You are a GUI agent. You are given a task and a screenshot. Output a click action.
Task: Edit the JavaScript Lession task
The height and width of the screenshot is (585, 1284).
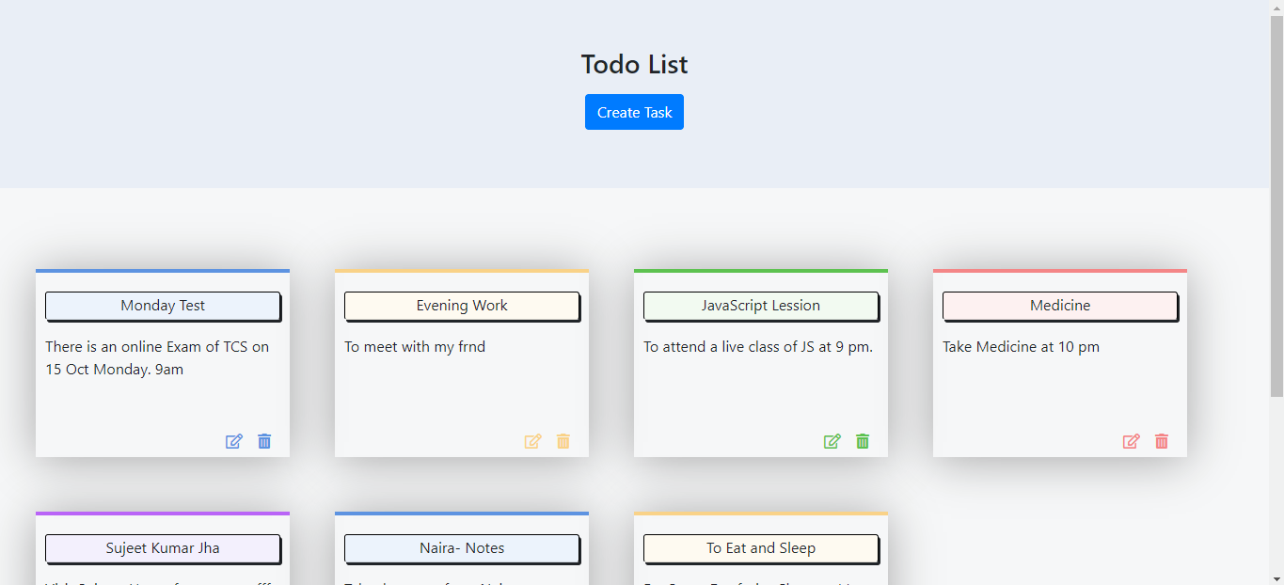coord(832,441)
